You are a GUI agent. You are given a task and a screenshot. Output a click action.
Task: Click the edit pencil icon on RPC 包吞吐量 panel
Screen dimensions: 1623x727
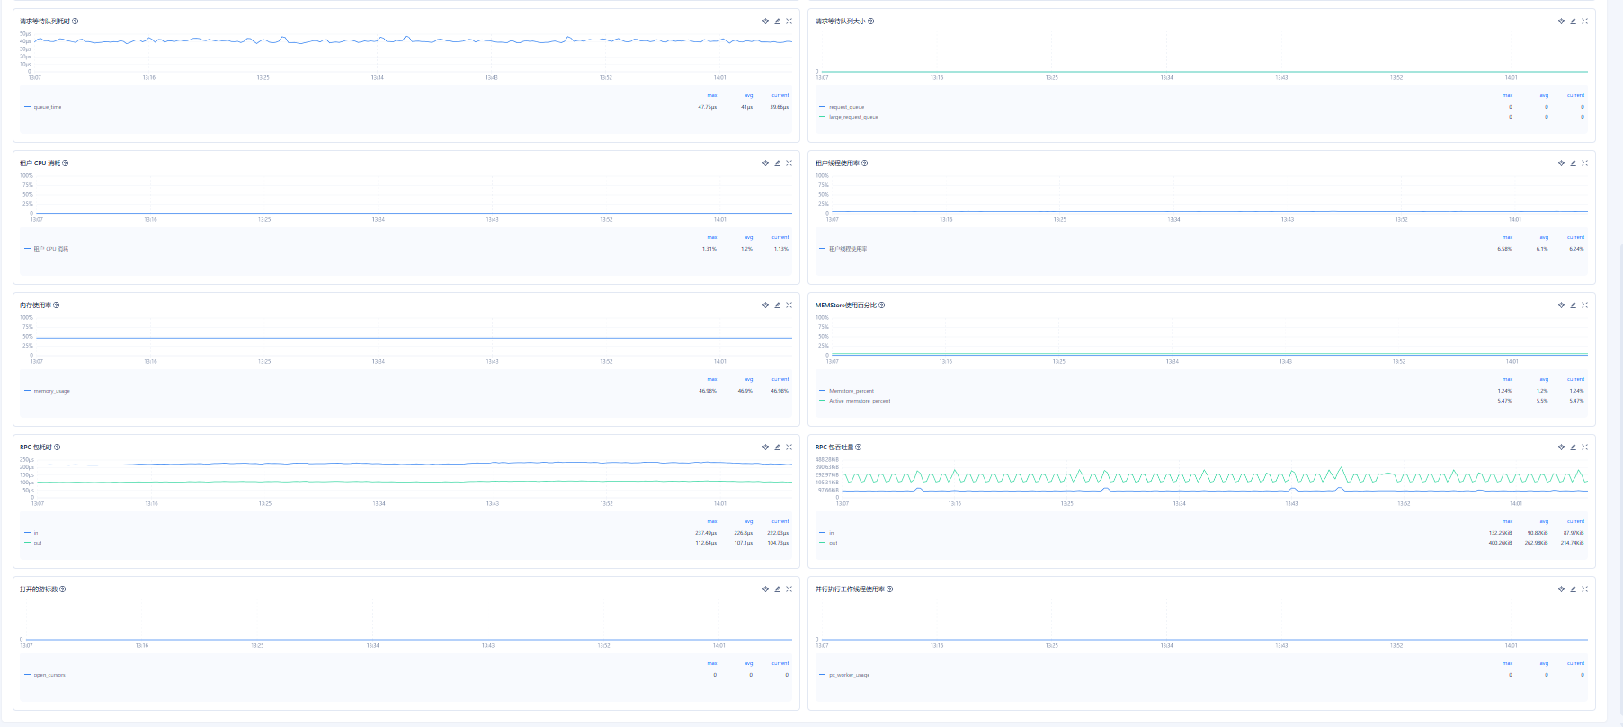(1573, 447)
